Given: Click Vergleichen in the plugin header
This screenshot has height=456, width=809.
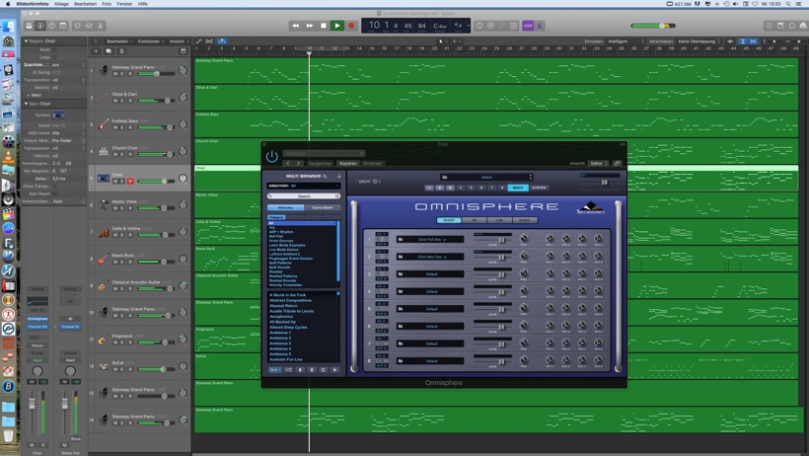Looking at the screenshot, I should coord(320,163).
